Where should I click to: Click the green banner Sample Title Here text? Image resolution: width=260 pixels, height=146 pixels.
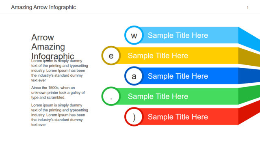(158, 97)
